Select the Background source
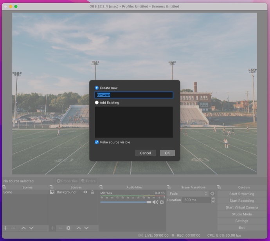 click(66, 192)
